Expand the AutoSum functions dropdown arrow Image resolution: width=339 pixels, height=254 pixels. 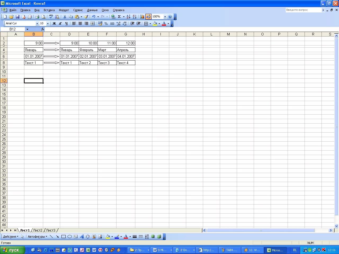point(124,17)
